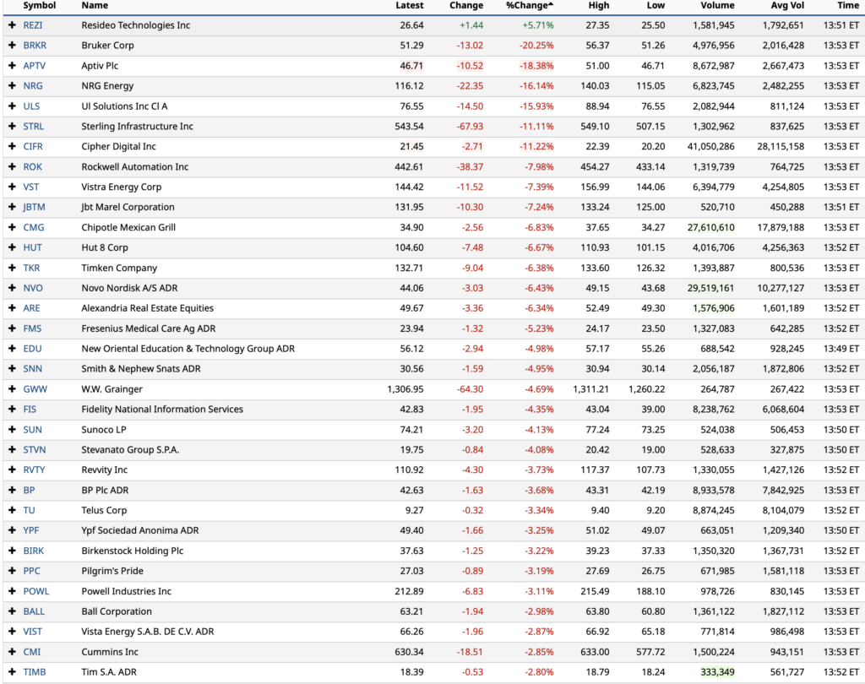This screenshot has height=684, width=865.
Task: Expand the GWW row with plus icon
Action: click(x=12, y=389)
